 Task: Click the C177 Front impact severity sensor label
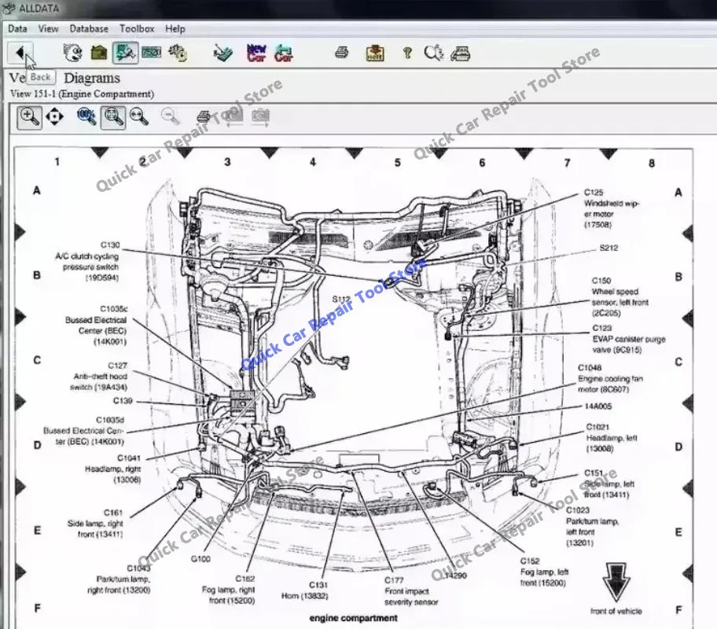(410, 591)
